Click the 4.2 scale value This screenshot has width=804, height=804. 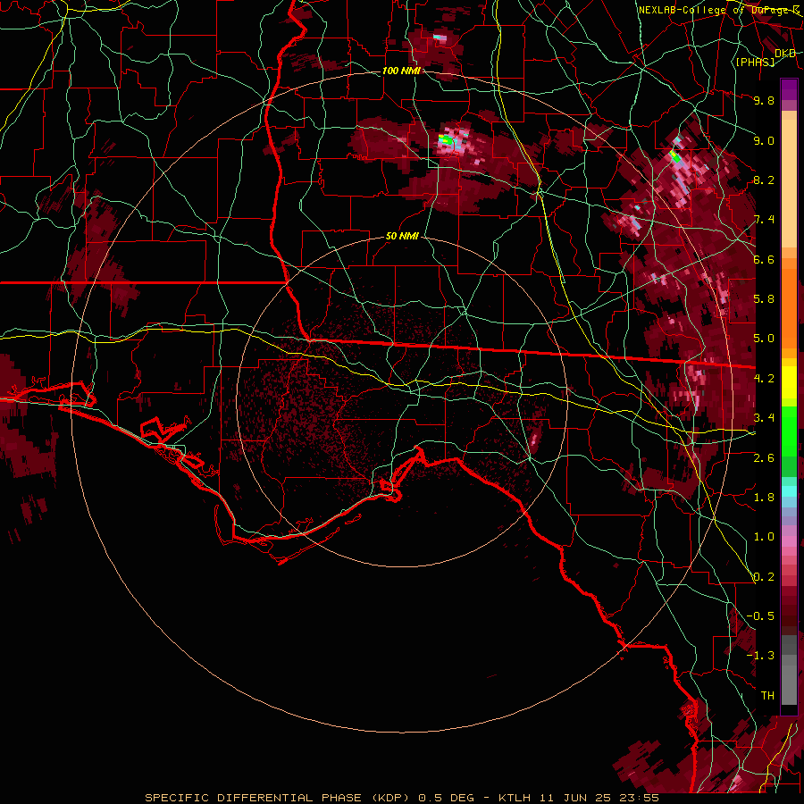(x=764, y=379)
